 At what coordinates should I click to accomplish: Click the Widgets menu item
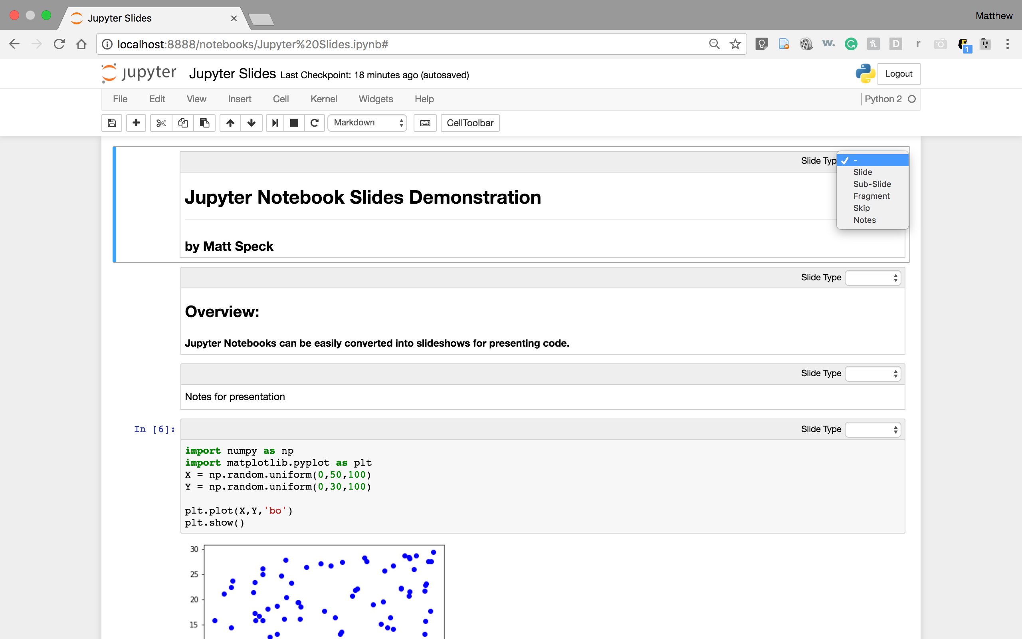pyautogui.click(x=374, y=98)
